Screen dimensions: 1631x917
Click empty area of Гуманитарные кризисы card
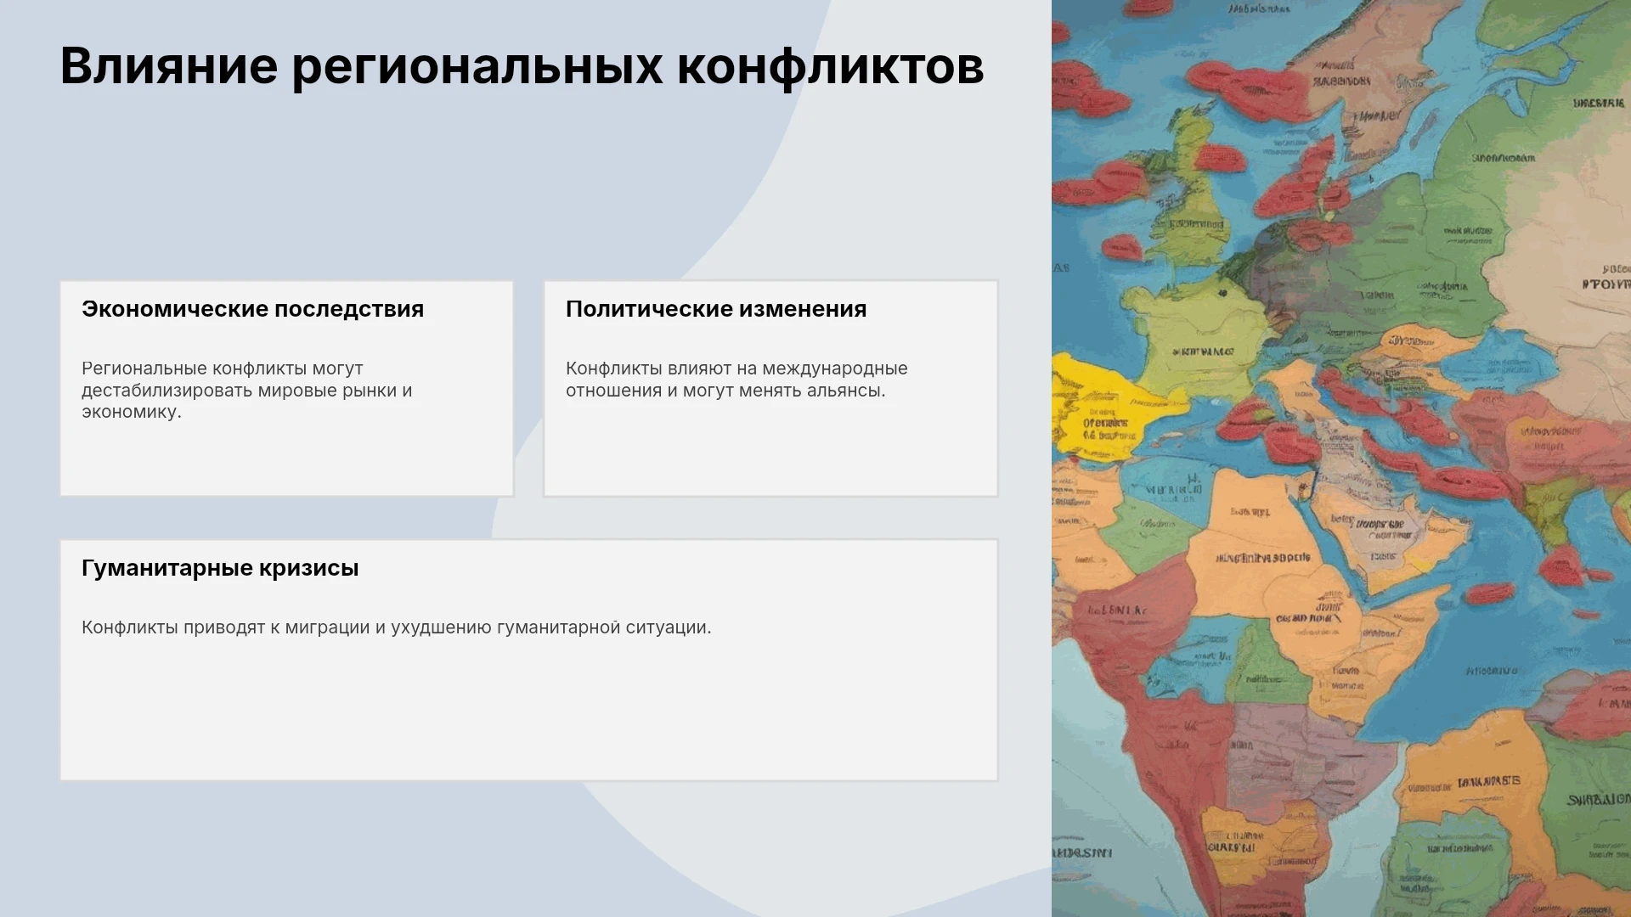click(528, 713)
